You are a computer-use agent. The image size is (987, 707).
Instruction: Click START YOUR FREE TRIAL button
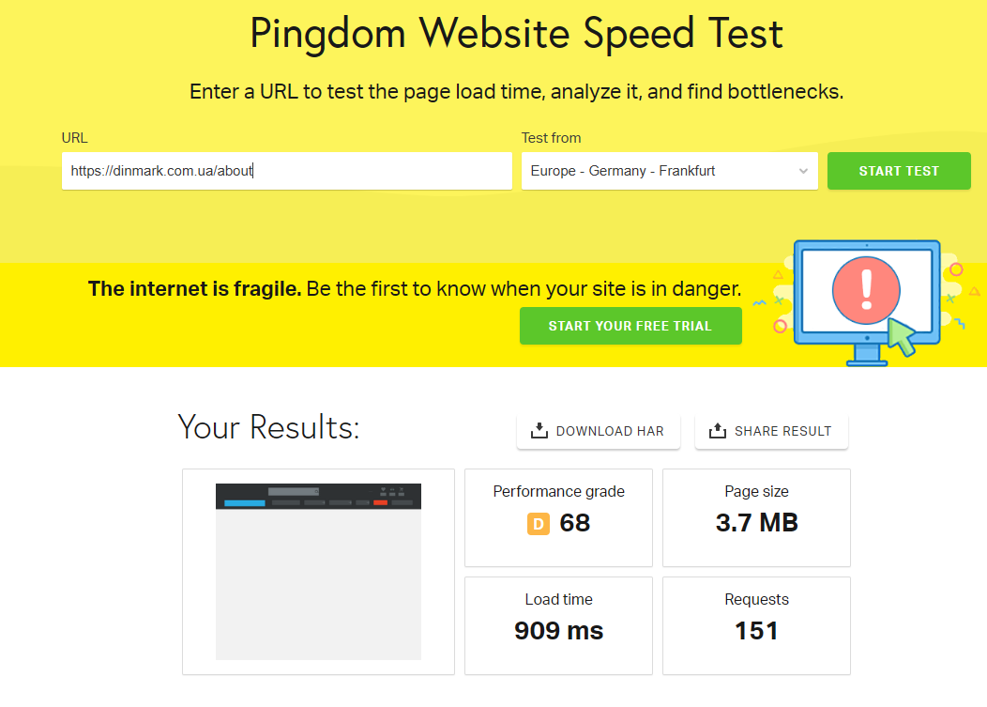pyautogui.click(x=630, y=326)
